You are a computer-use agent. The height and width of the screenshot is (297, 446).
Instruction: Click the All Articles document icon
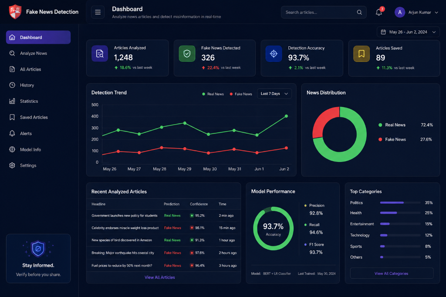[x=12, y=69]
